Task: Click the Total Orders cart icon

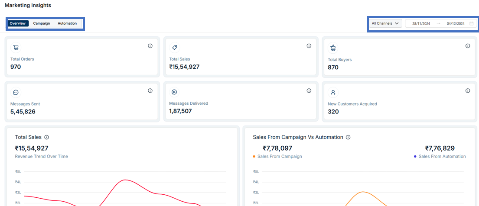Action: 16,48
